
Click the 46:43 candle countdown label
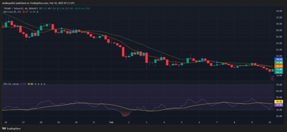coord(279,72)
